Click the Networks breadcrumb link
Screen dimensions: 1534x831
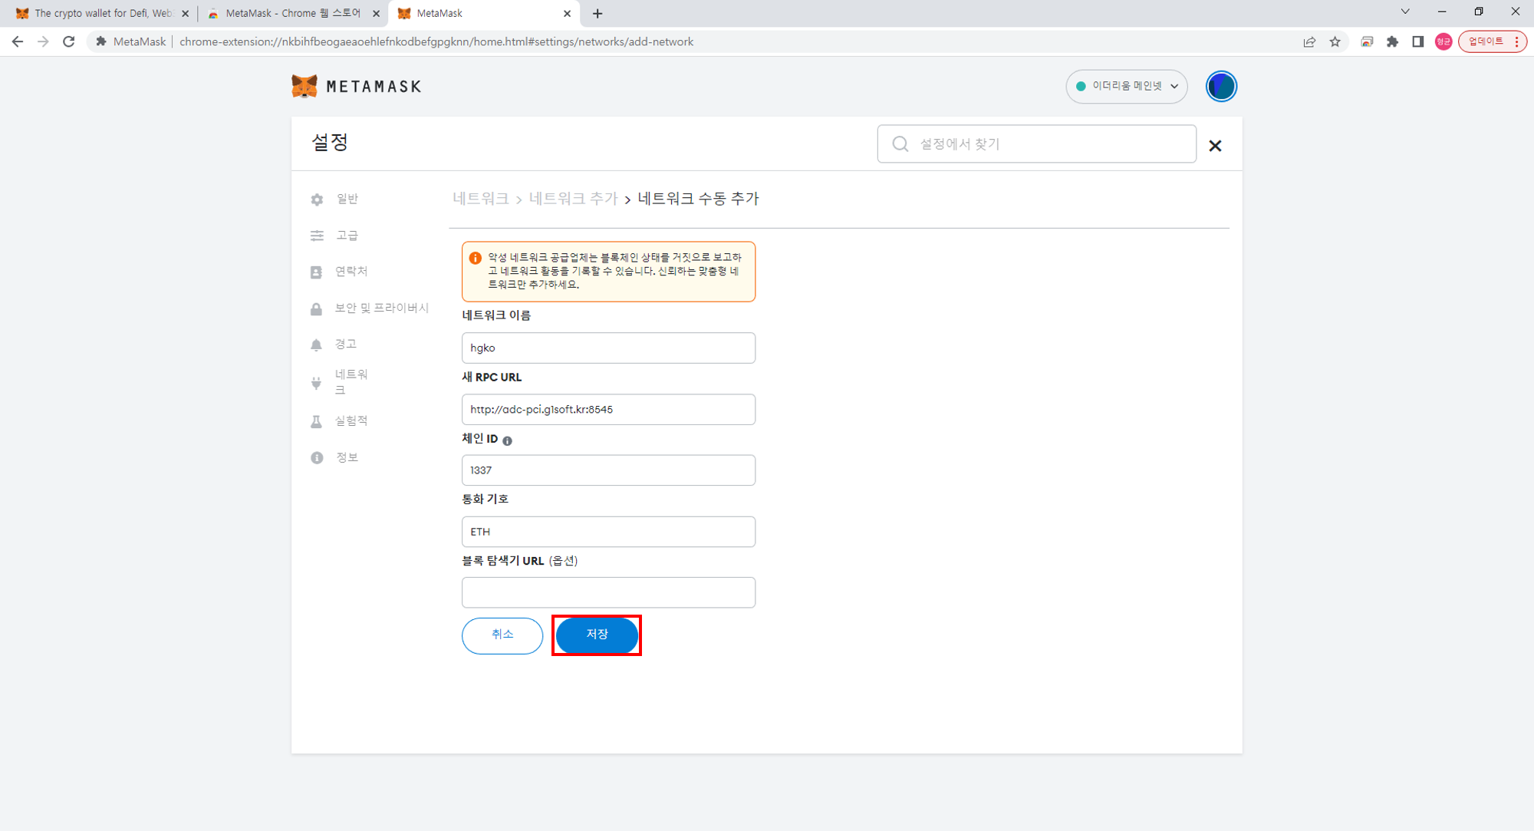click(480, 199)
